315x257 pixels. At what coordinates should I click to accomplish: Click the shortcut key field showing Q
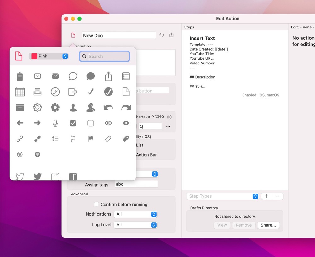click(150, 127)
